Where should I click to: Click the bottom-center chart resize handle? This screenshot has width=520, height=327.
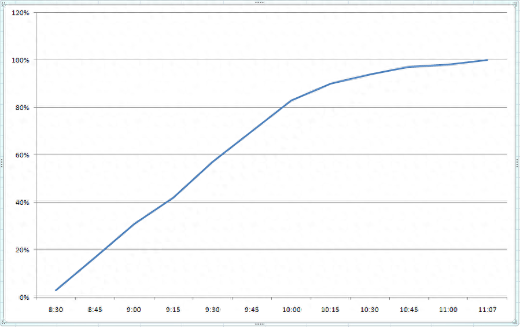(259, 324)
